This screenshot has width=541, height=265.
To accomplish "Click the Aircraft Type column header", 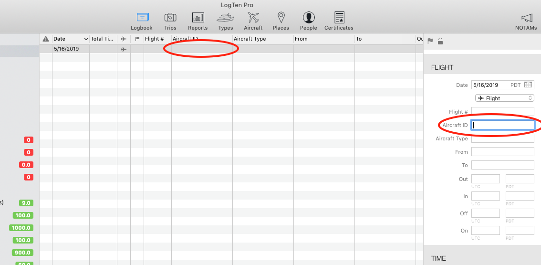I will tap(263, 39).
